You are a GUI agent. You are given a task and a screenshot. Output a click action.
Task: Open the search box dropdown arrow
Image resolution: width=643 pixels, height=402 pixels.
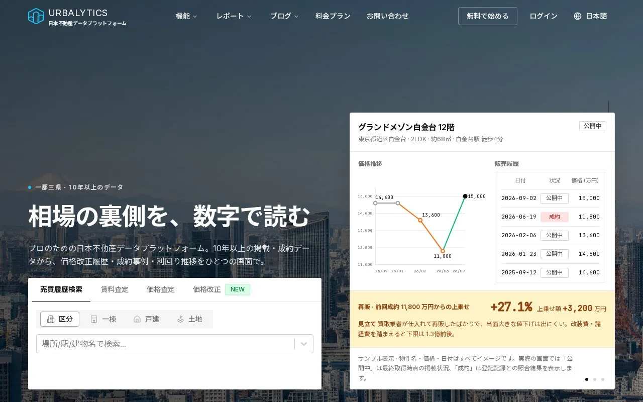(x=304, y=344)
